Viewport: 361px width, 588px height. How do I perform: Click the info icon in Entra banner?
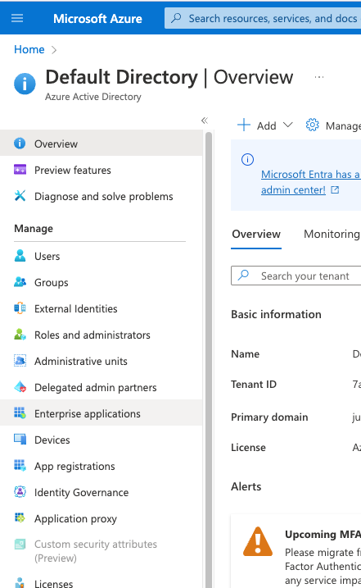[x=247, y=160]
